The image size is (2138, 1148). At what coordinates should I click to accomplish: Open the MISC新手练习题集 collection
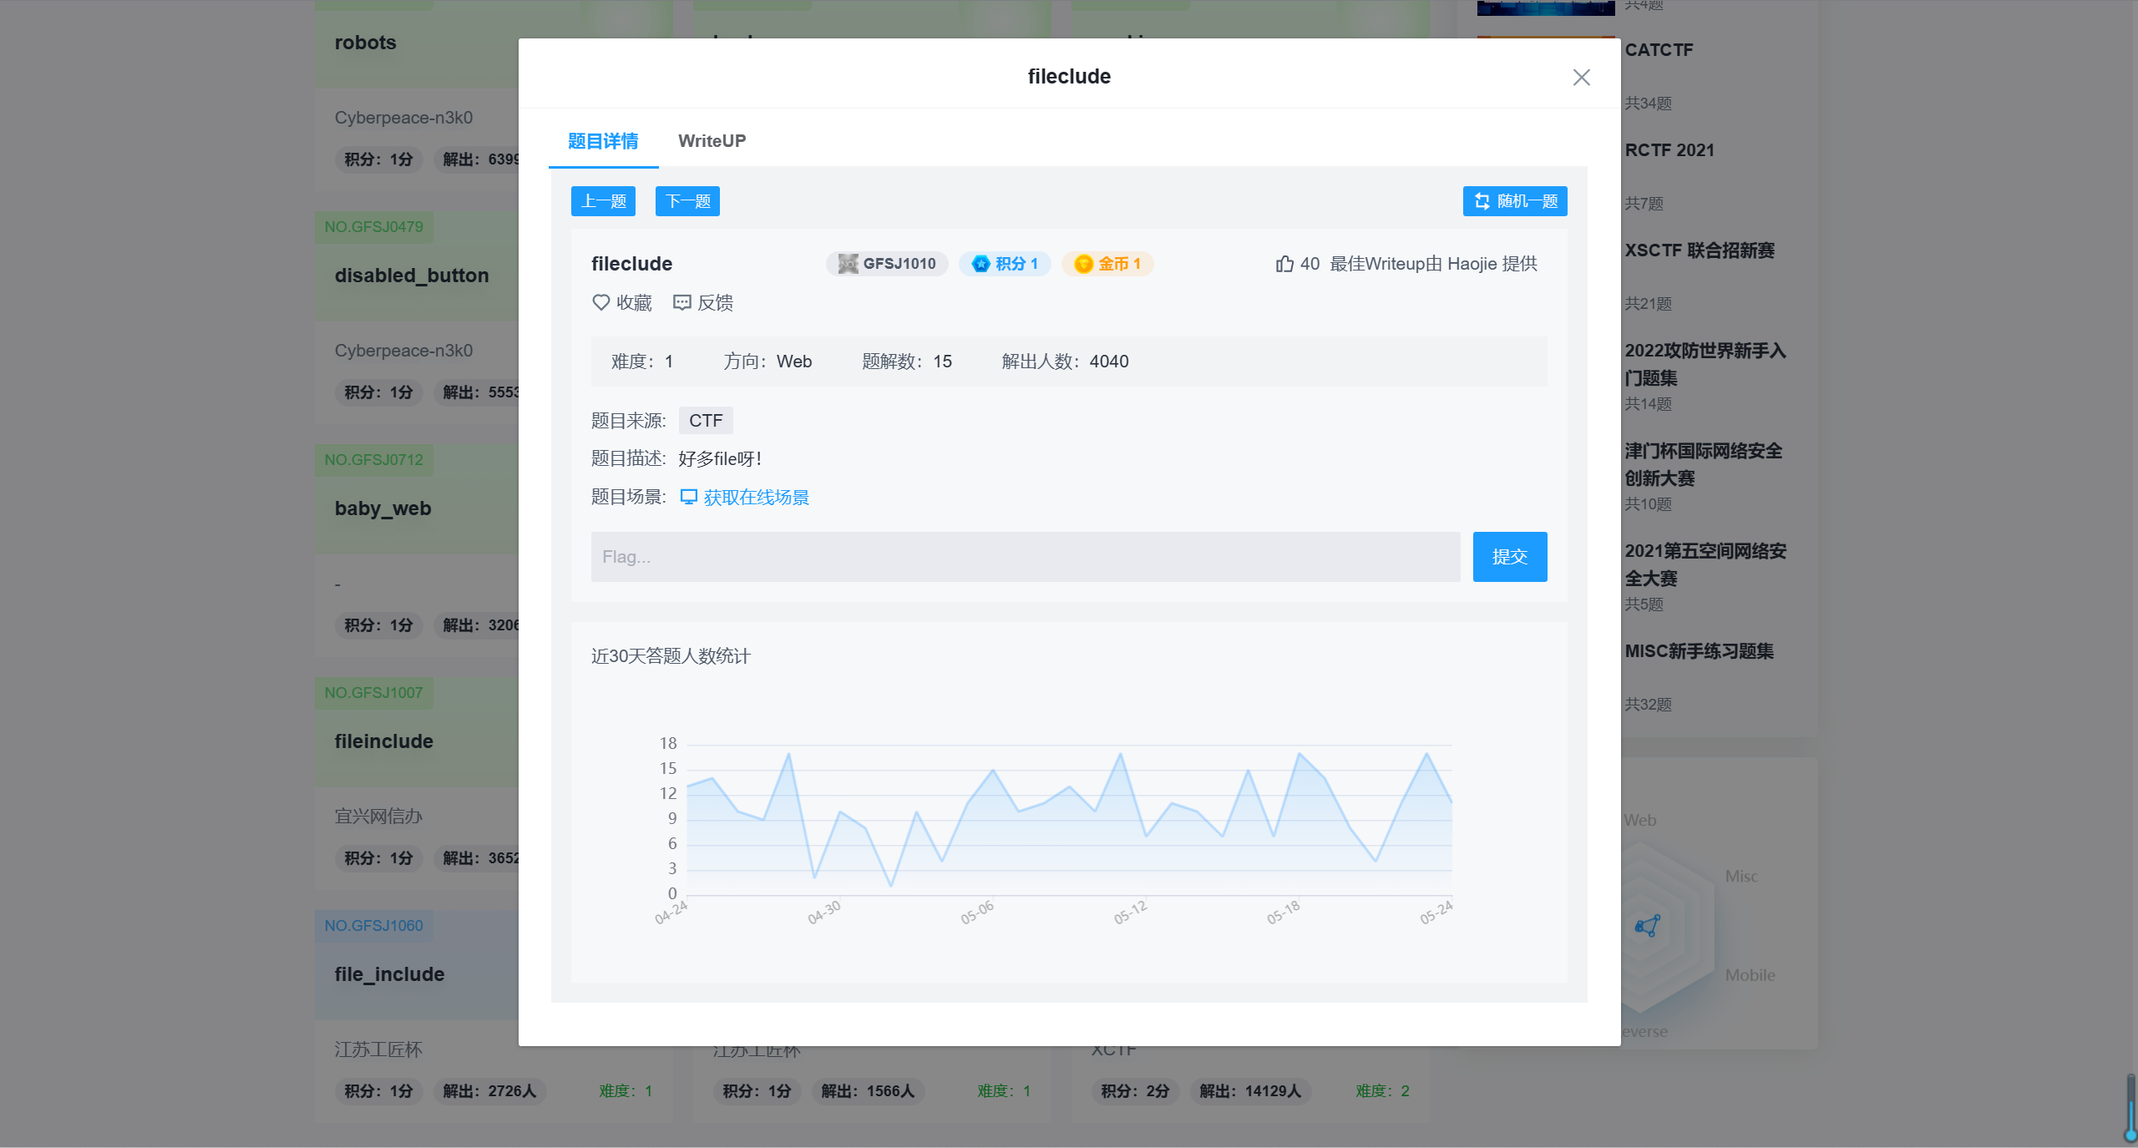click(x=1699, y=651)
